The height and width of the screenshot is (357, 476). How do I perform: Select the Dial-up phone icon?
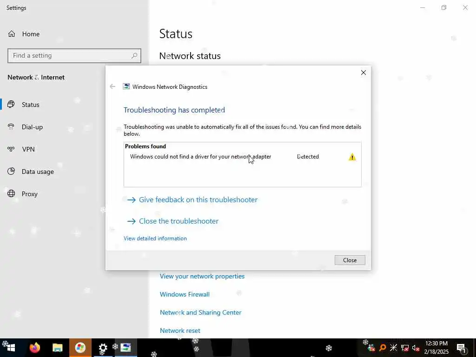pos(11,127)
